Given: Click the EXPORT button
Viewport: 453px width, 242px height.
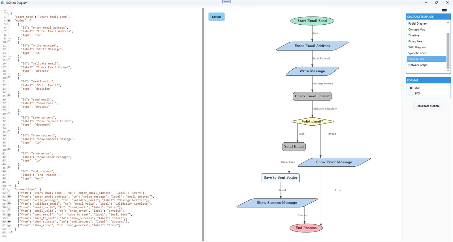Looking at the screenshot, I should pyautogui.click(x=217, y=17).
